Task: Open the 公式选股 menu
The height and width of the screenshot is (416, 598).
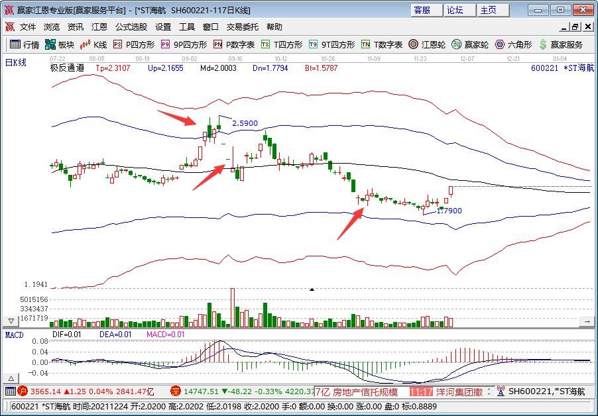Action: pos(130,26)
